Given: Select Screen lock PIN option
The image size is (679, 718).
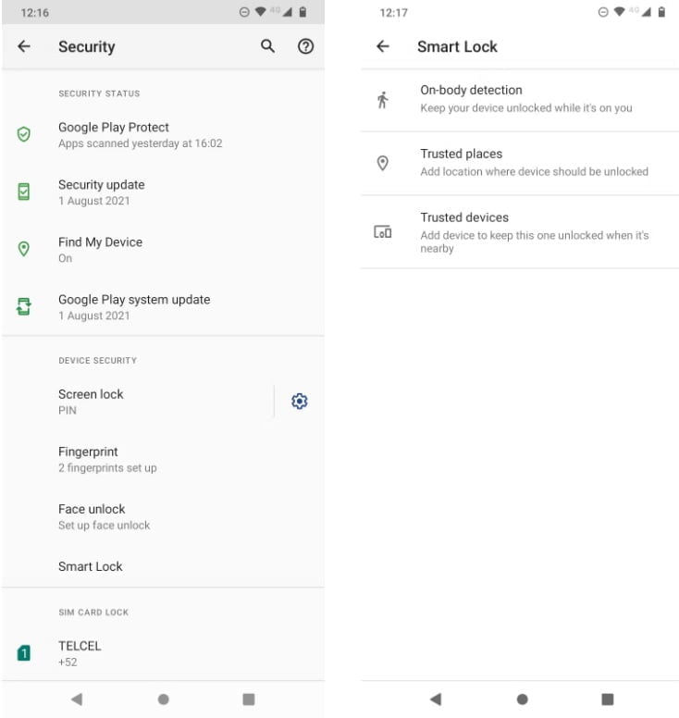Looking at the screenshot, I should click(x=137, y=402).
